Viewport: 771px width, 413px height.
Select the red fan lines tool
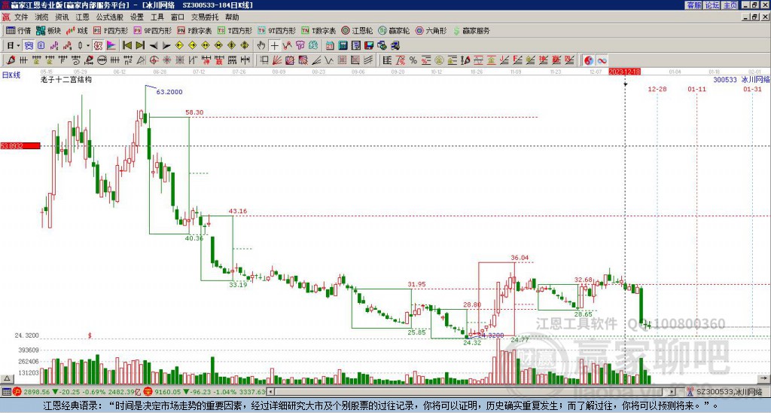[276, 60]
